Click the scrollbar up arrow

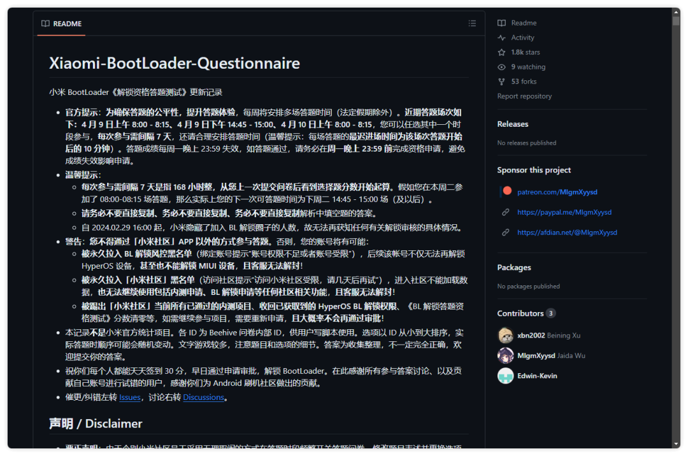click(676, 12)
